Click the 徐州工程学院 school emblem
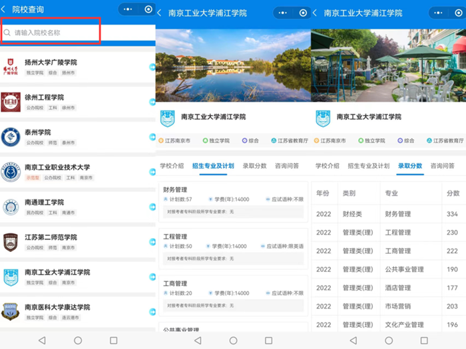466x349 pixels. click(x=11, y=102)
